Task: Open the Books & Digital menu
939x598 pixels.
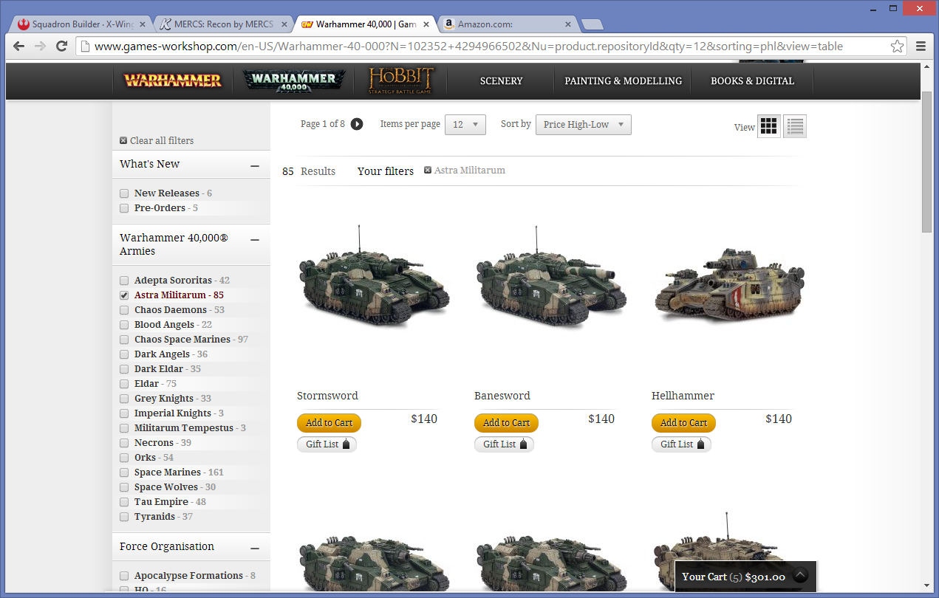Action: point(752,81)
